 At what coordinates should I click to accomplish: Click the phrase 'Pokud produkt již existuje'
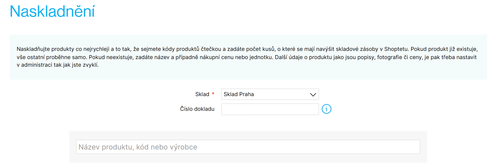(x=444, y=49)
